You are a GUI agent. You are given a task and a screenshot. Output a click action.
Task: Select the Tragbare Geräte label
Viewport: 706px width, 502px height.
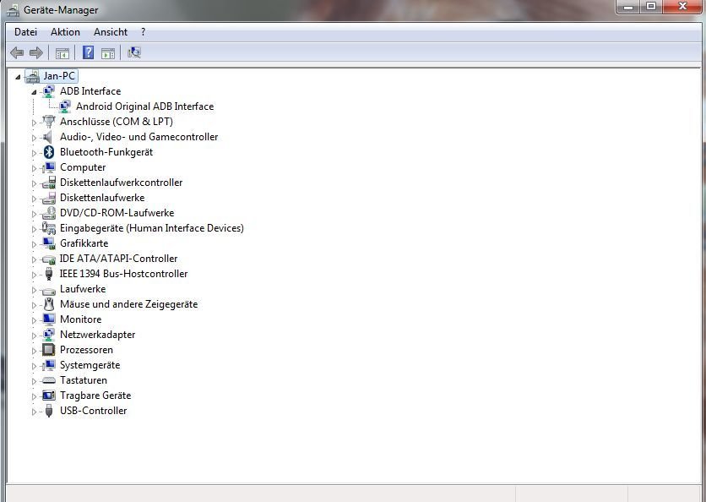[x=95, y=396]
